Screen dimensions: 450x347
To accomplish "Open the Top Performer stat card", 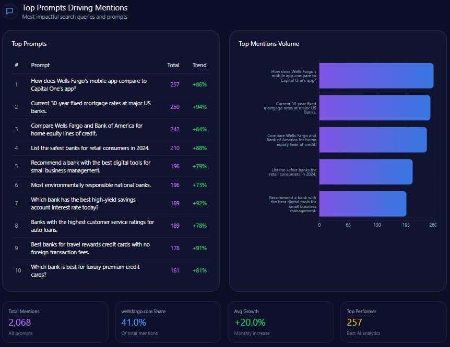I will tap(394, 322).
